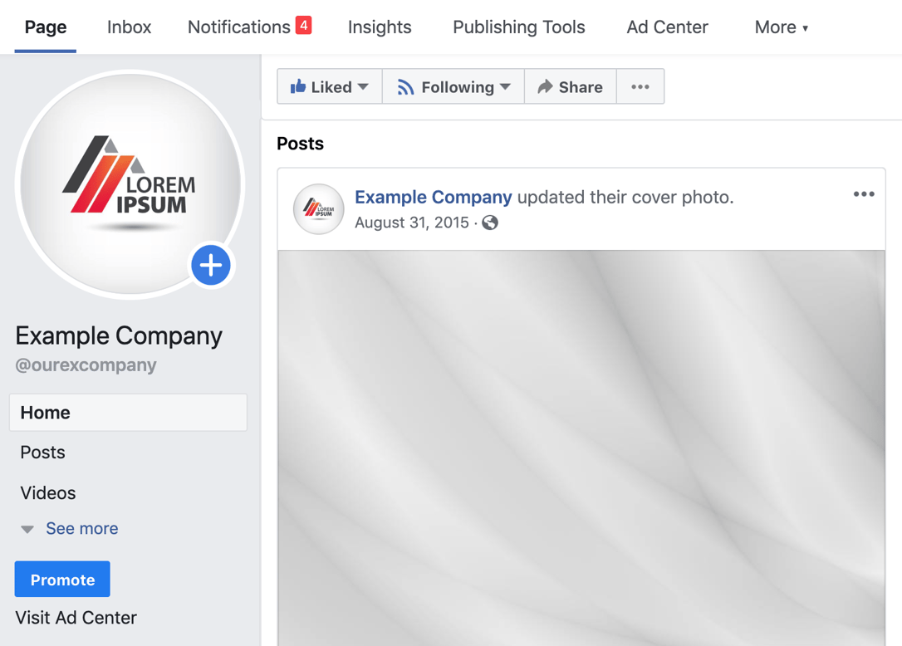Click the post timestamp August 31, 2015
This screenshot has width=902, height=646.
[x=412, y=223]
